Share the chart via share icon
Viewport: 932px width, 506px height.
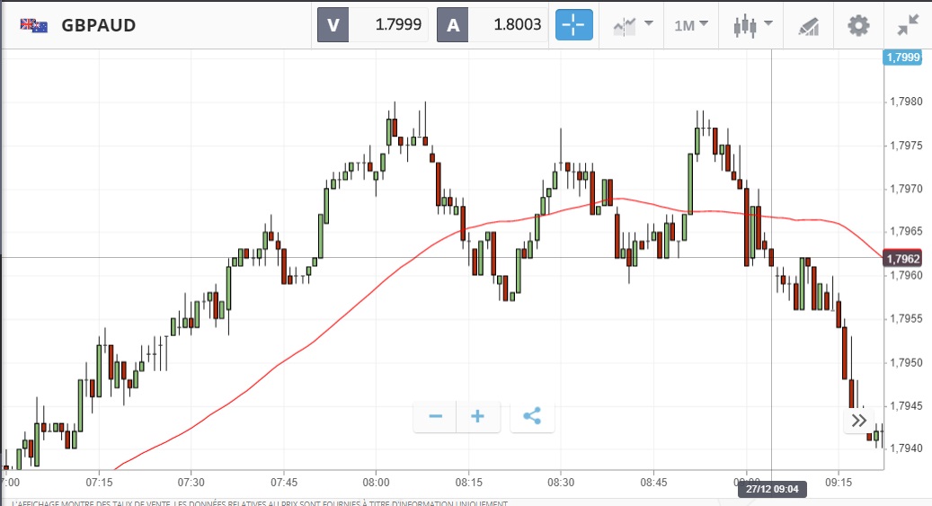tap(532, 416)
